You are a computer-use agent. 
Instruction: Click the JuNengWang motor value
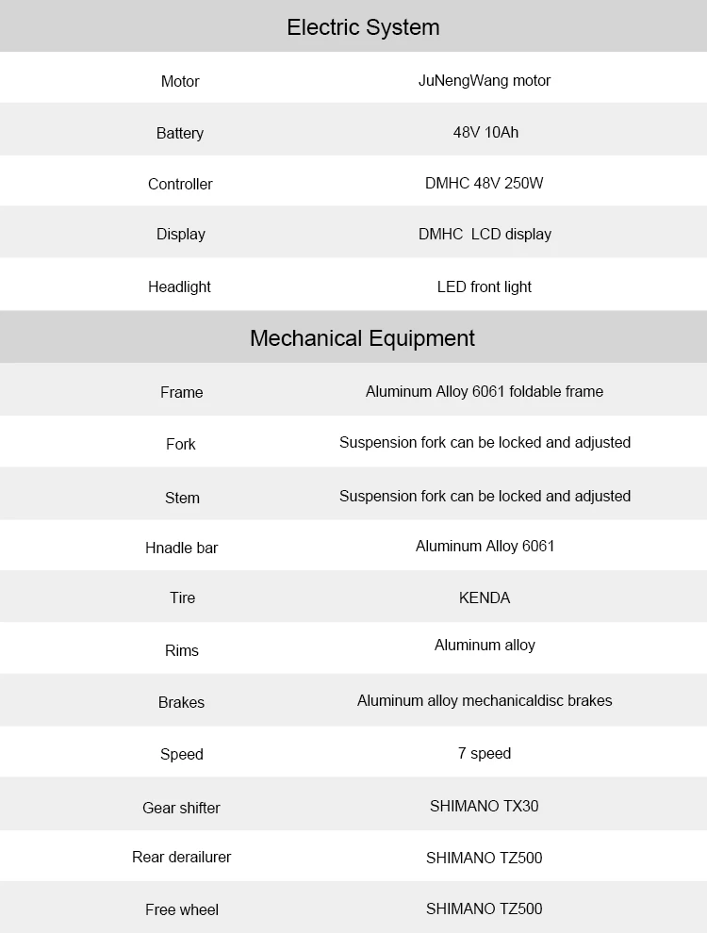pyautogui.click(x=485, y=81)
